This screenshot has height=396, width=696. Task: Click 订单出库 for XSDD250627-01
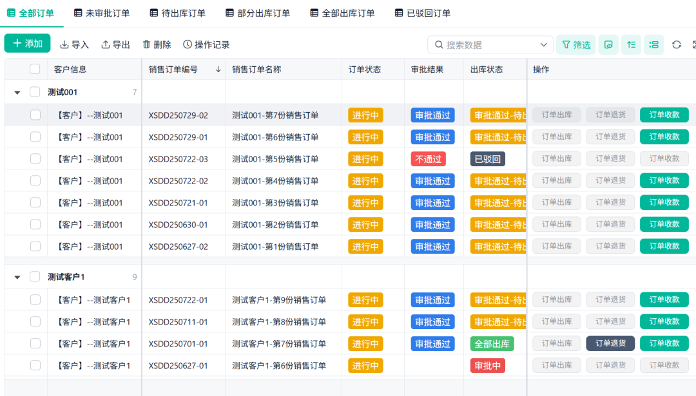click(557, 365)
